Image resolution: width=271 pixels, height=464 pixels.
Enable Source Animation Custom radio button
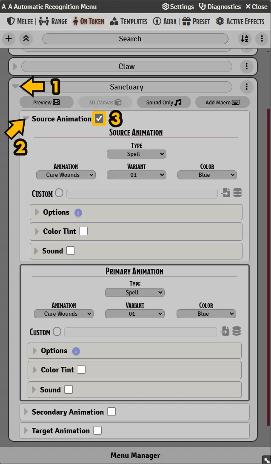[59, 193]
